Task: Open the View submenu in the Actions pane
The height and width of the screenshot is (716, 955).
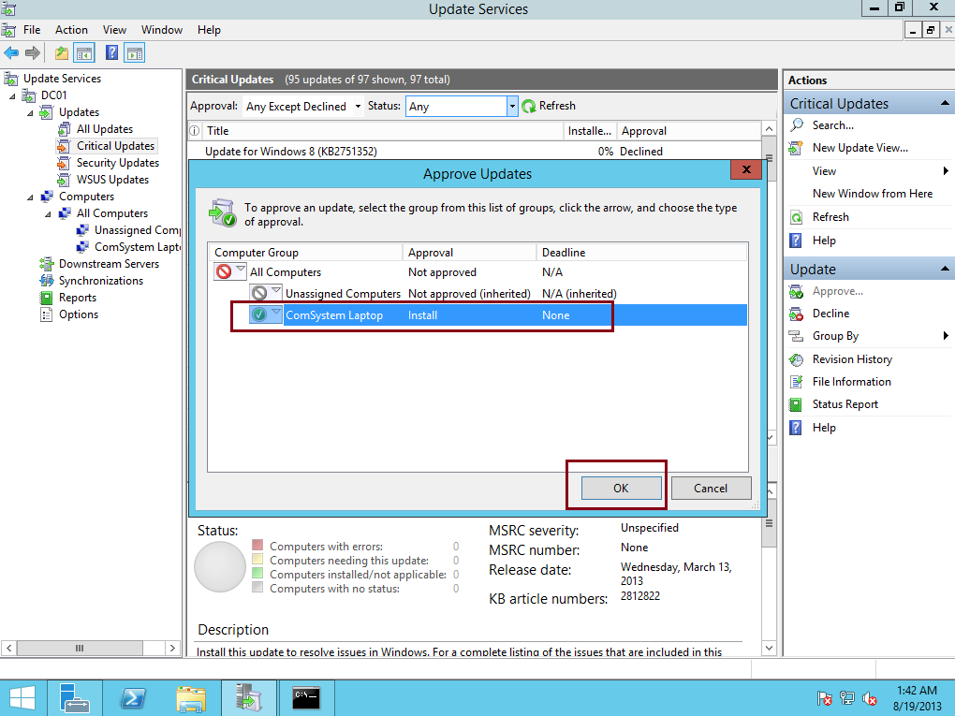Action: tap(869, 171)
